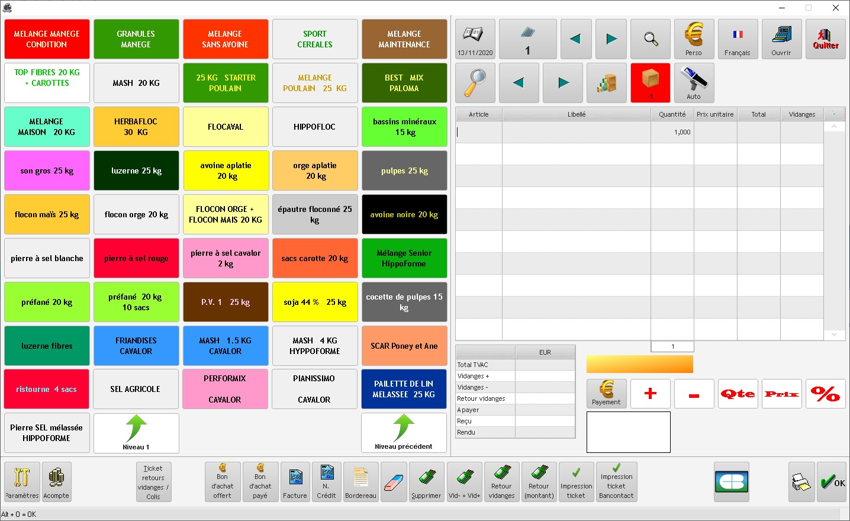Click the Qte quantity button

738,394
